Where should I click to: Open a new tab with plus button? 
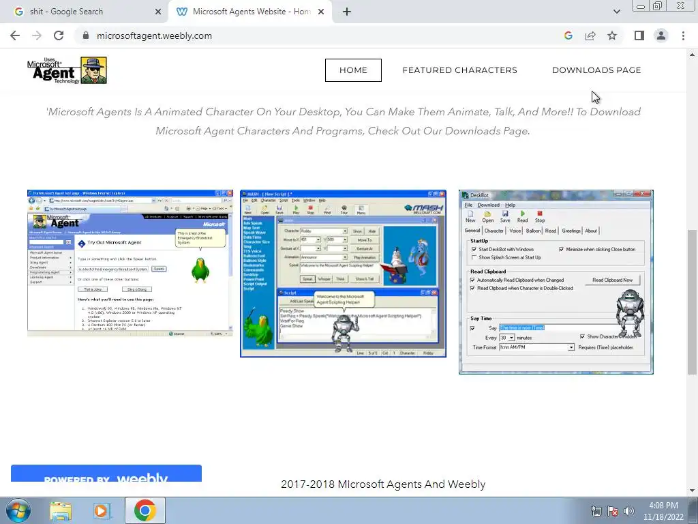point(347,12)
